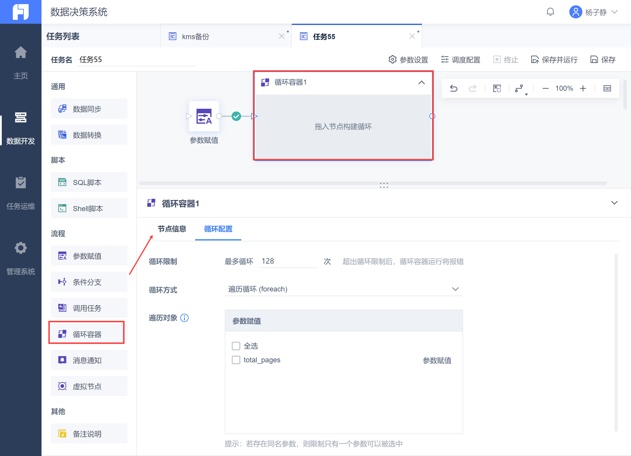This screenshot has width=631, height=456.
Task: Select the 参数赋值 node on canvas
Action: pyautogui.click(x=204, y=116)
